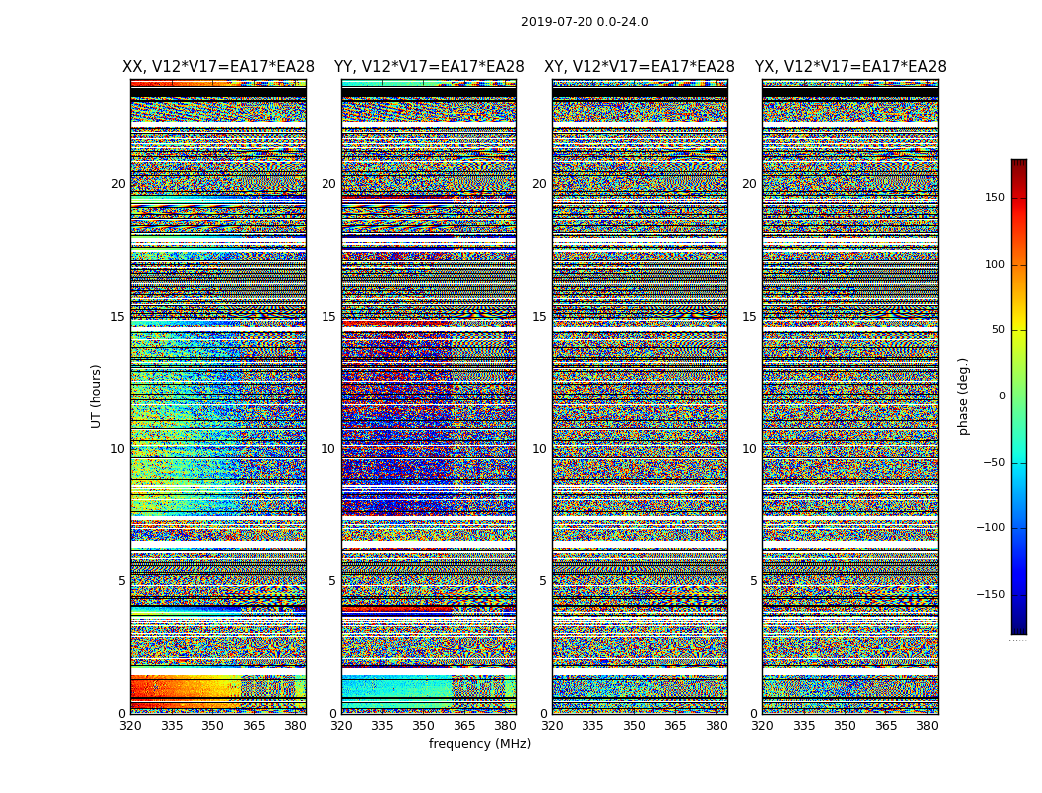Viewport: 1042px width, 793px height.
Task: Click the XY panel title text
Action: (x=639, y=67)
